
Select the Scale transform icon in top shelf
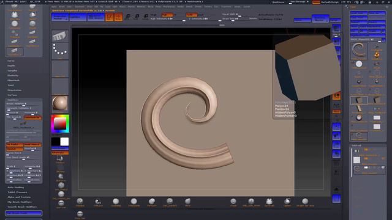pyautogui.click(x=137, y=16)
